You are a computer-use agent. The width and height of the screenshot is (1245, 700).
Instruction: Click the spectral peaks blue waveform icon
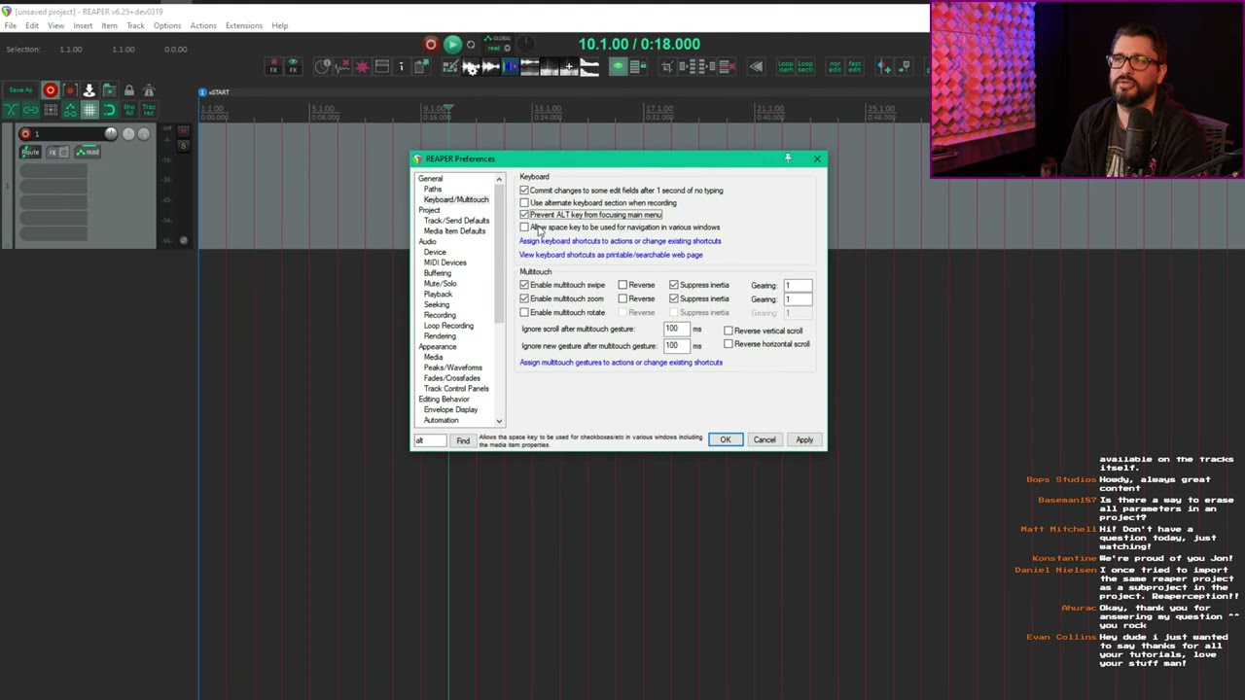(x=510, y=66)
